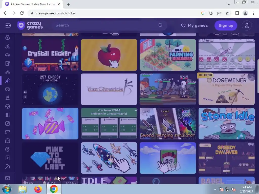259x194 pixels.
Task: Open the flower category icon in sidebar
Action: pos(8,38)
